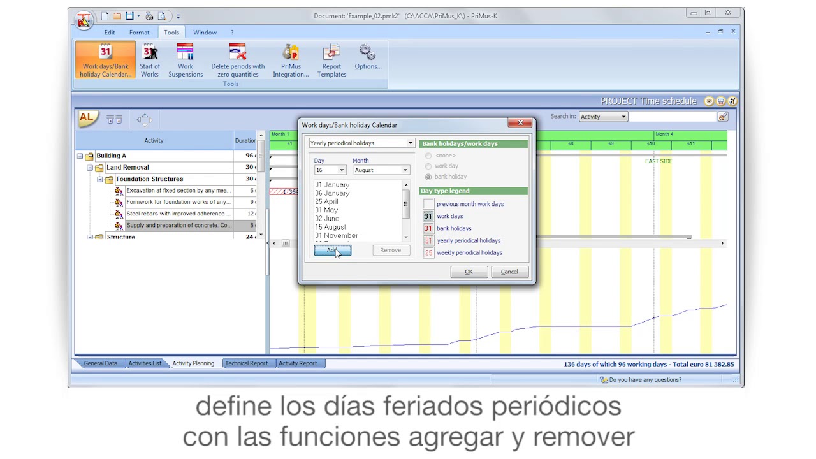Collapse the Land Removal tree node
The width and height of the screenshot is (816, 459).
click(x=90, y=168)
